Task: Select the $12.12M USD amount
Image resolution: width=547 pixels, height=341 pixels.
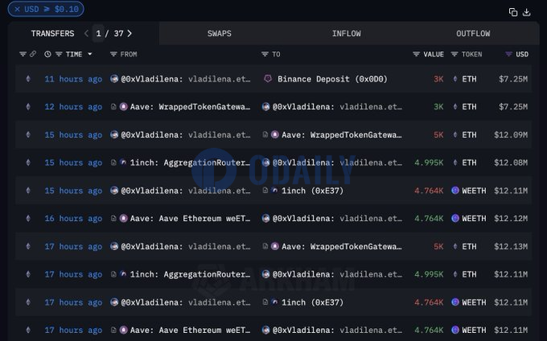Action: [511, 219]
